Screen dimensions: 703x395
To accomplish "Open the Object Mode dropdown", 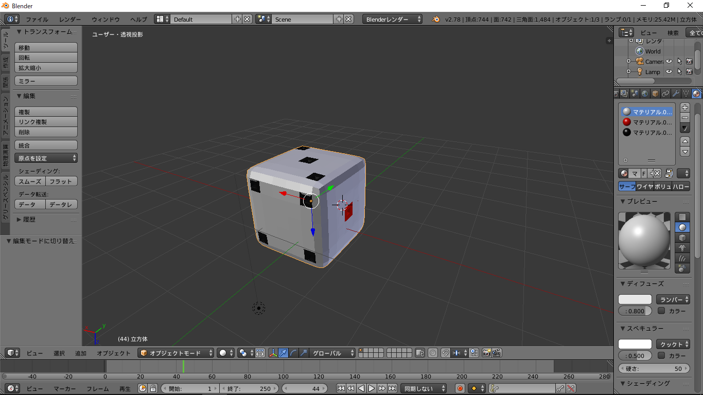I will point(176,353).
